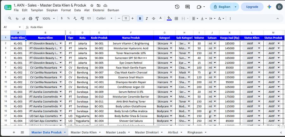The image size is (285, 137).
Task: Increase decimal places
Action: click(x=82, y=18)
